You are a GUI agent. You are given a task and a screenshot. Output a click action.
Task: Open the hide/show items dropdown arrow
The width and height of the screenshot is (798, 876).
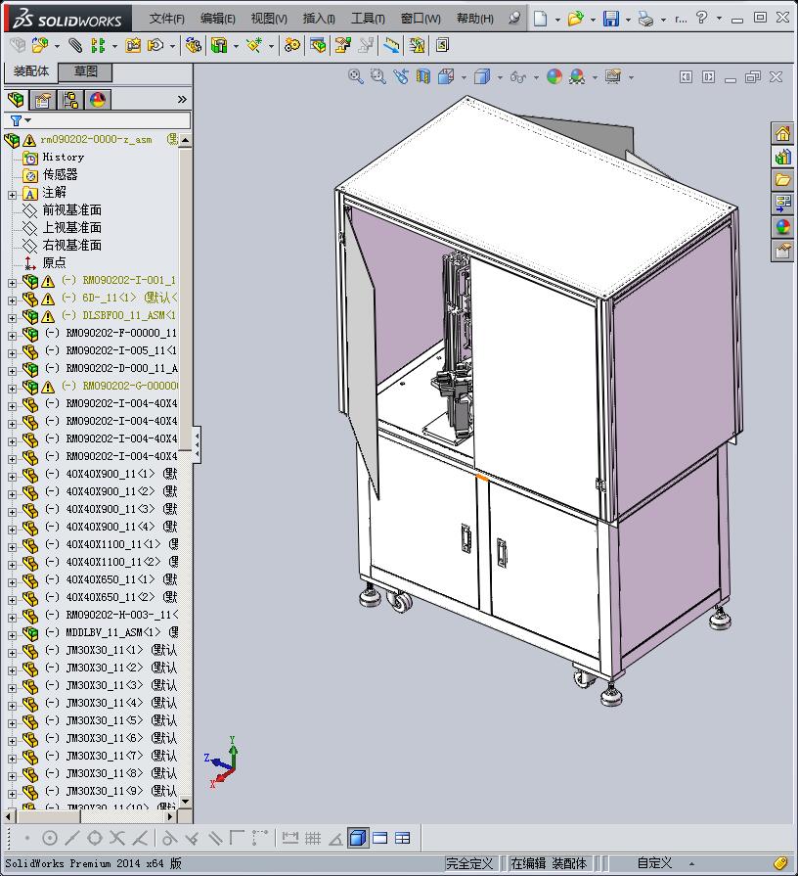(x=536, y=77)
